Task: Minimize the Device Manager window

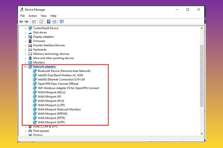Action: tap(177, 9)
